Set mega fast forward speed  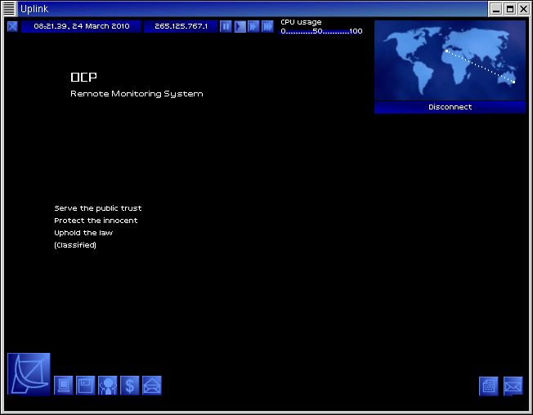pos(267,26)
